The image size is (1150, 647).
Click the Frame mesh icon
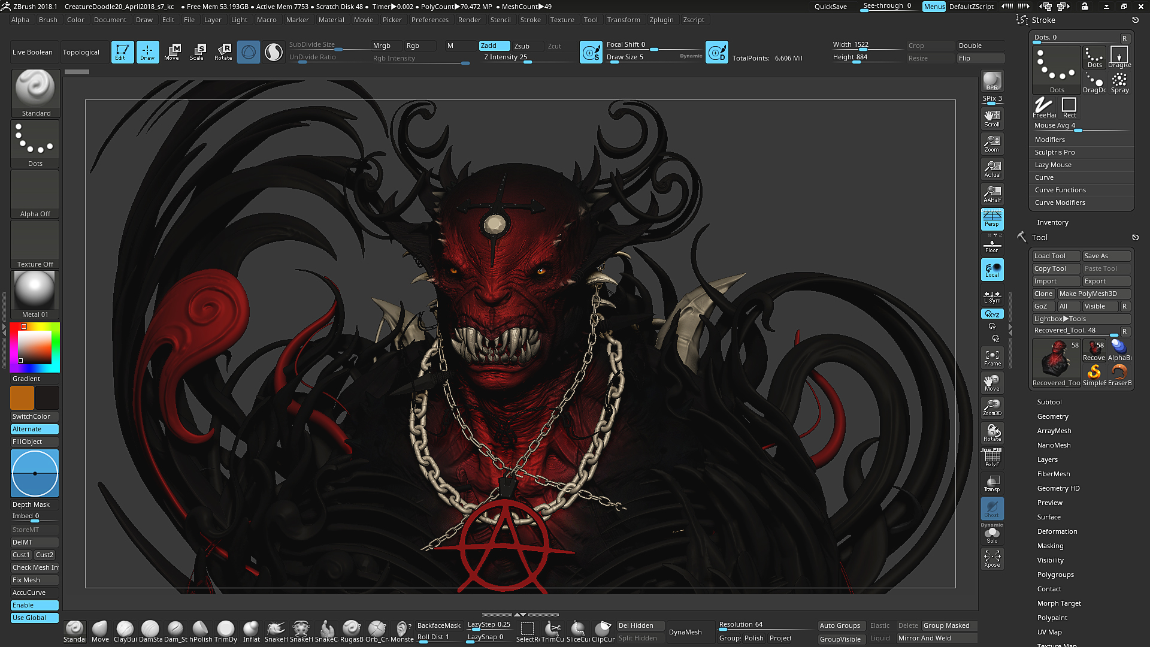[x=992, y=358]
